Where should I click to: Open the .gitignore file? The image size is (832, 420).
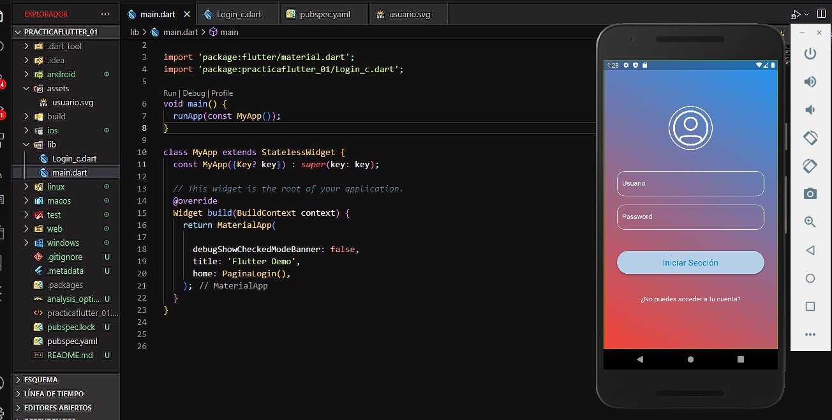66,257
